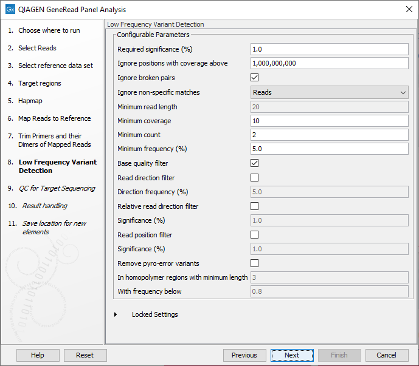The width and height of the screenshot is (419, 366).
Task: Click the Reset button
Action: point(85,355)
